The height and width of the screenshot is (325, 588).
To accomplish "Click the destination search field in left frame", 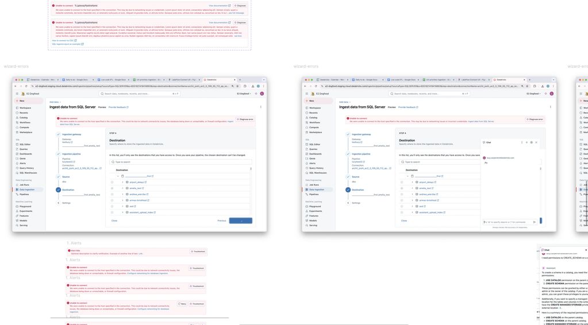I will coord(181,162).
